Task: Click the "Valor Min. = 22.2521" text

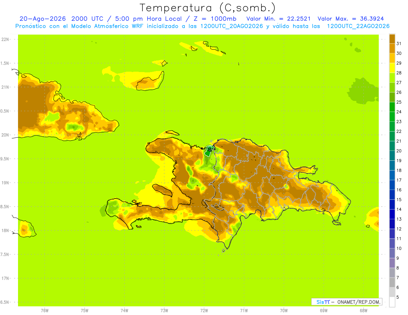Action: pyautogui.click(x=278, y=19)
